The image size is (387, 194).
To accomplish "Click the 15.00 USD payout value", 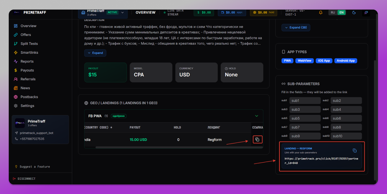I will 138,140.
